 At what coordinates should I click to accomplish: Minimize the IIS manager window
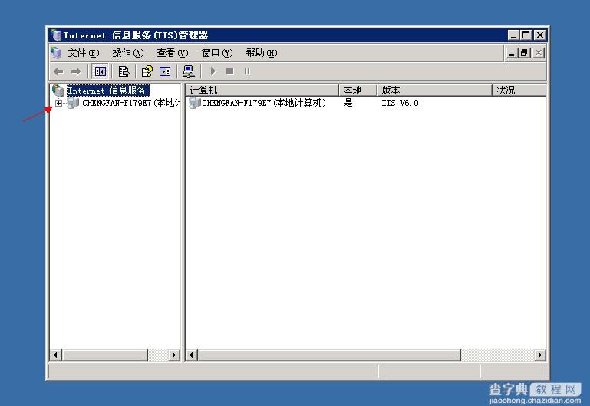tap(513, 35)
